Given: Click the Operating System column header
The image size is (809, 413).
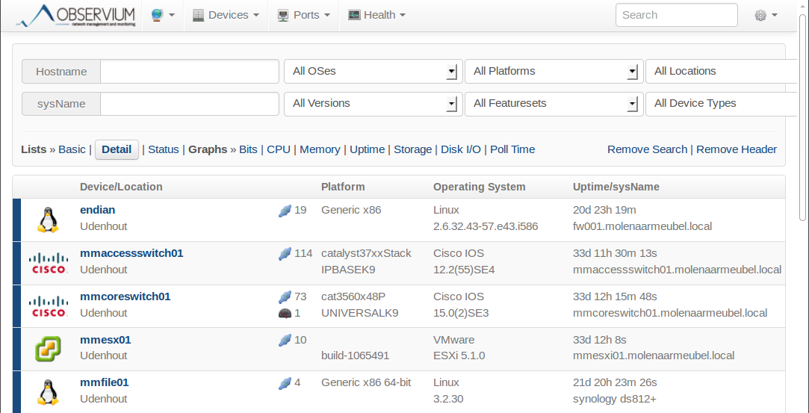Looking at the screenshot, I should (480, 187).
